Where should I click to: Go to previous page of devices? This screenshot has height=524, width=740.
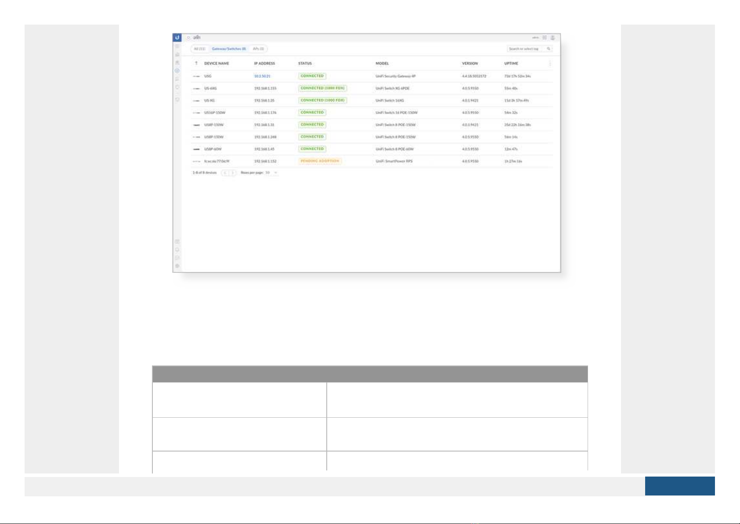tap(225, 173)
